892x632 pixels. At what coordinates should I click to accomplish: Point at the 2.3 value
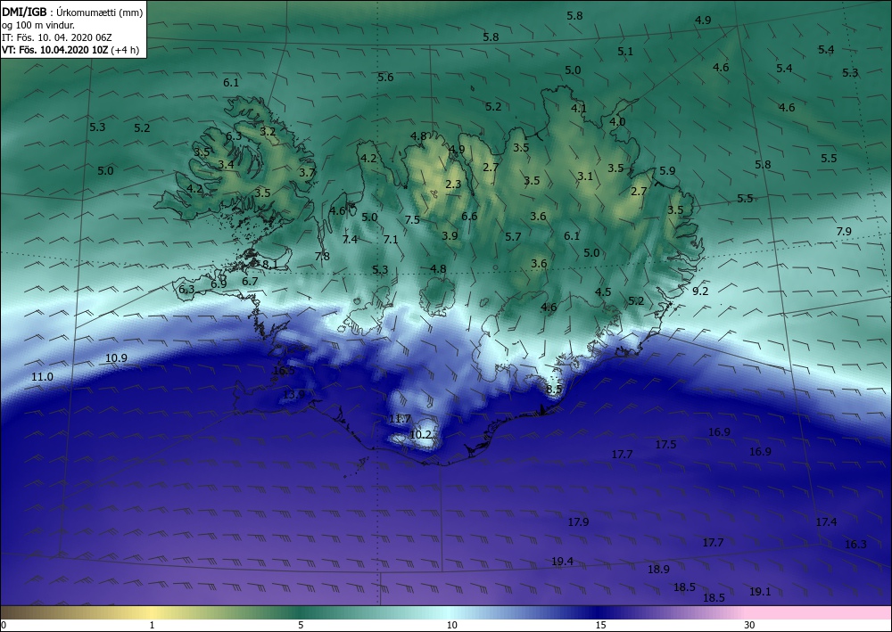(453, 185)
